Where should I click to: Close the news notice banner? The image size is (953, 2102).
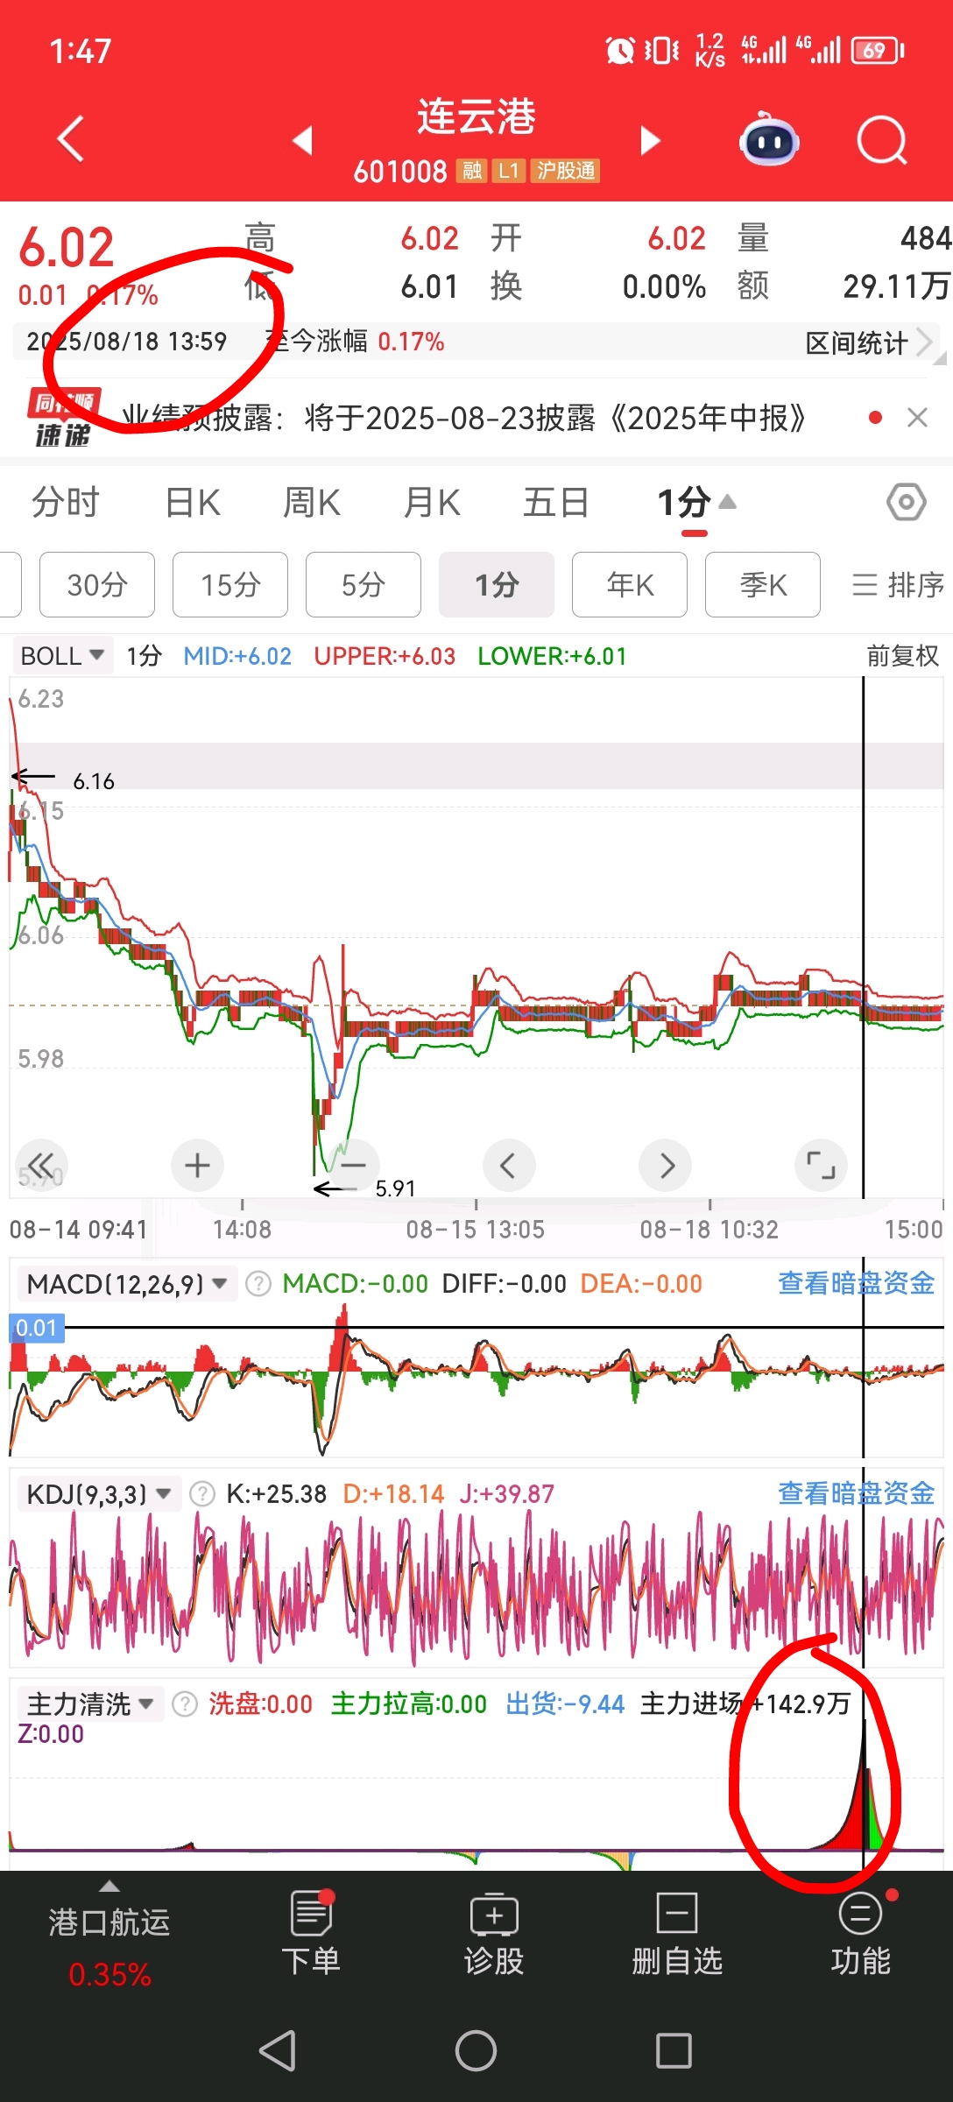pyautogui.click(x=917, y=418)
